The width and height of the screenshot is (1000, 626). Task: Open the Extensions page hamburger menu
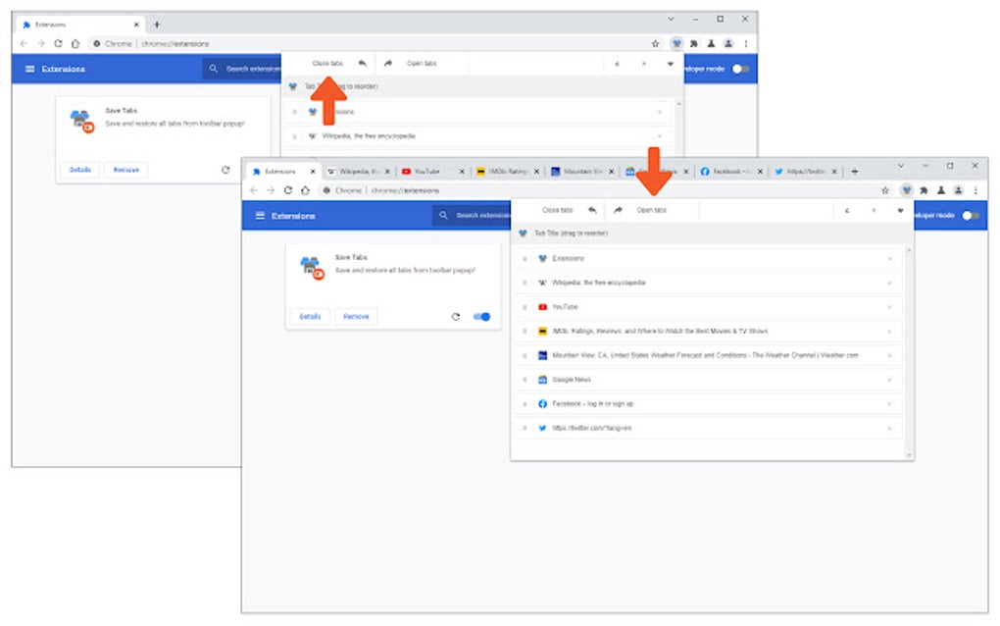(x=262, y=215)
